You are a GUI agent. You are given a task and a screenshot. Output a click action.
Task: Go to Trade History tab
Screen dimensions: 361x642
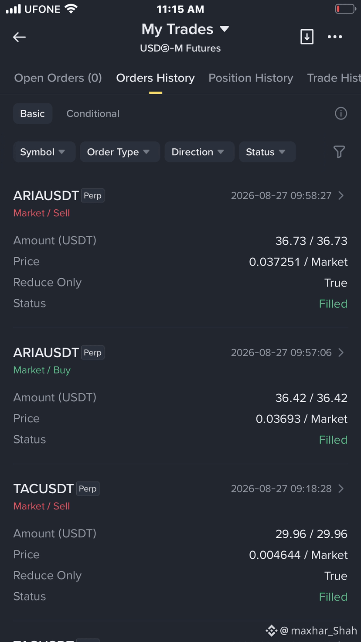click(334, 78)
